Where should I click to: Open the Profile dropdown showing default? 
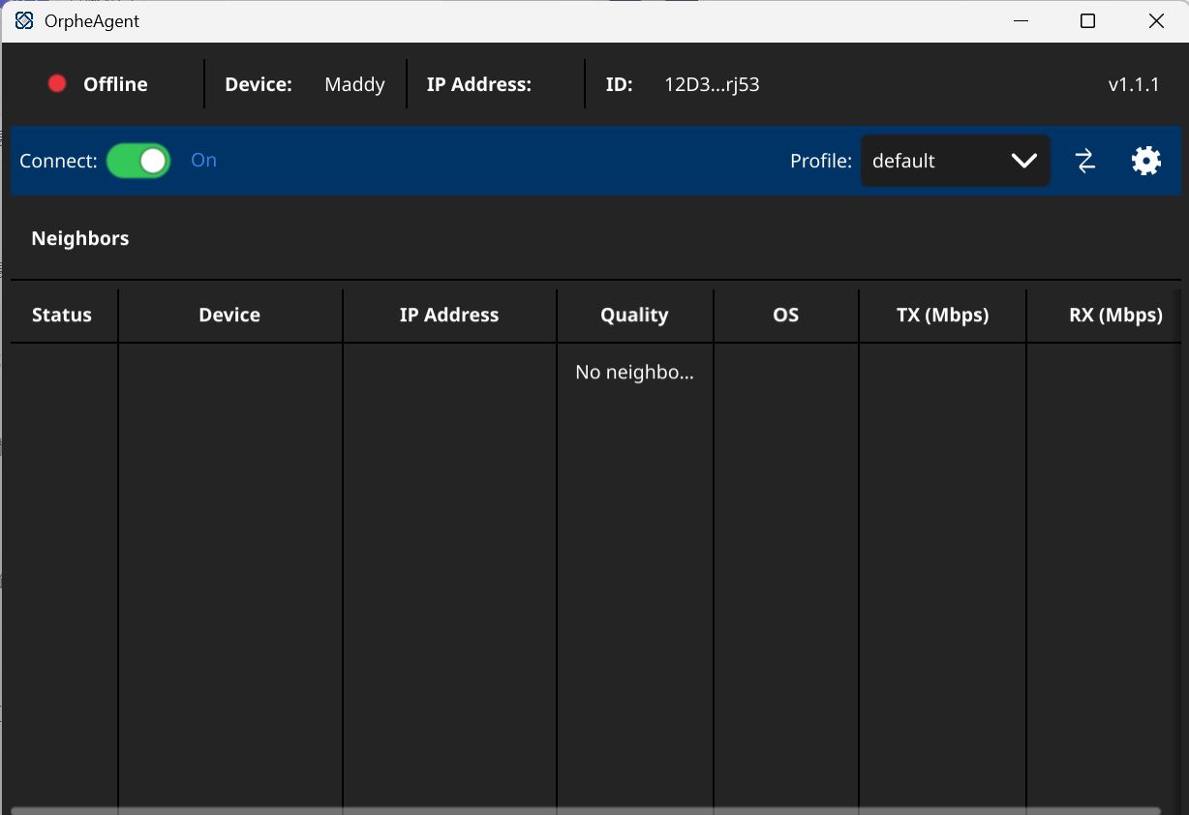click(x=939, y=161)
